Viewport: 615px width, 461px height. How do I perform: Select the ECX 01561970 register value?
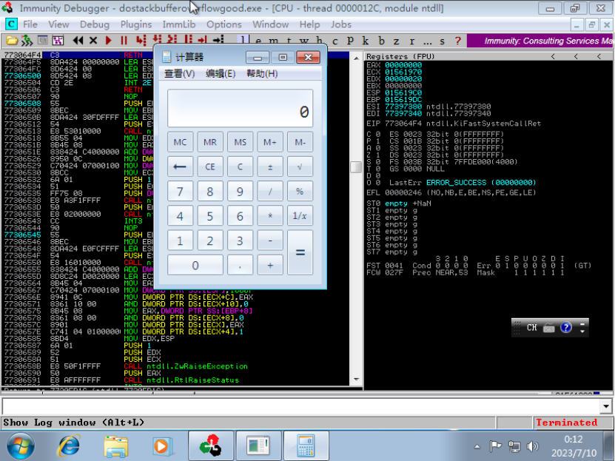coord(403,72)
